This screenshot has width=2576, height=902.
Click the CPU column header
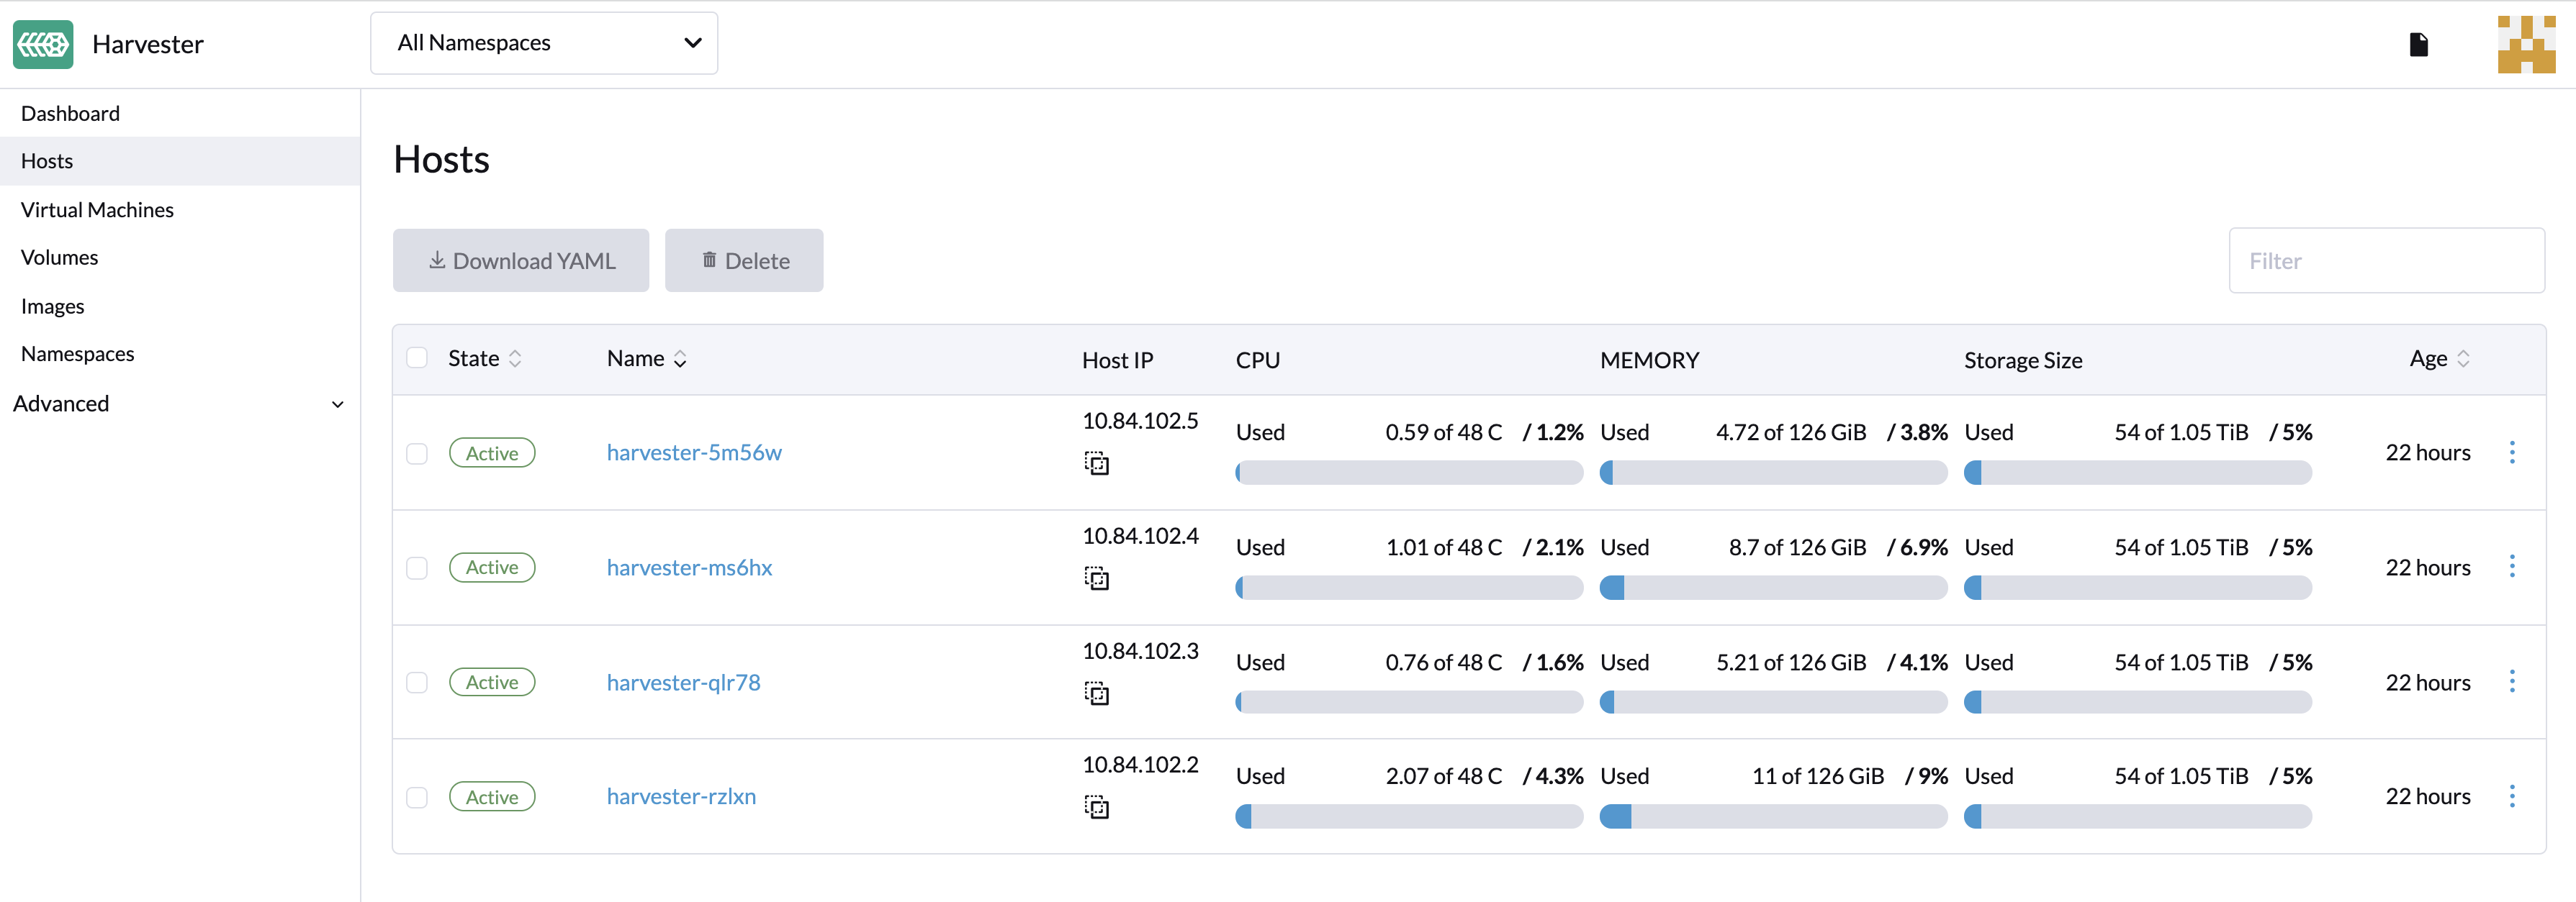coord(1257,360)
